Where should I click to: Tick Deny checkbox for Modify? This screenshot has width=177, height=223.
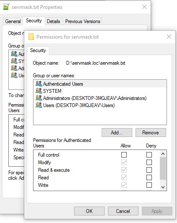pos(149,162)
